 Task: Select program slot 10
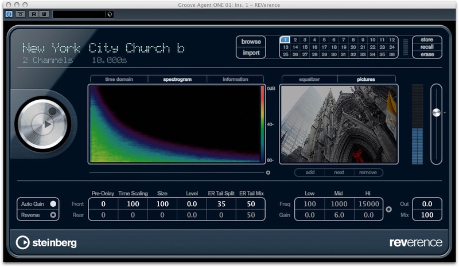tap(372, 40)
